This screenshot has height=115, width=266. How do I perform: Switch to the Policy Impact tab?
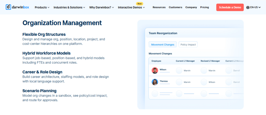[188, 45]
